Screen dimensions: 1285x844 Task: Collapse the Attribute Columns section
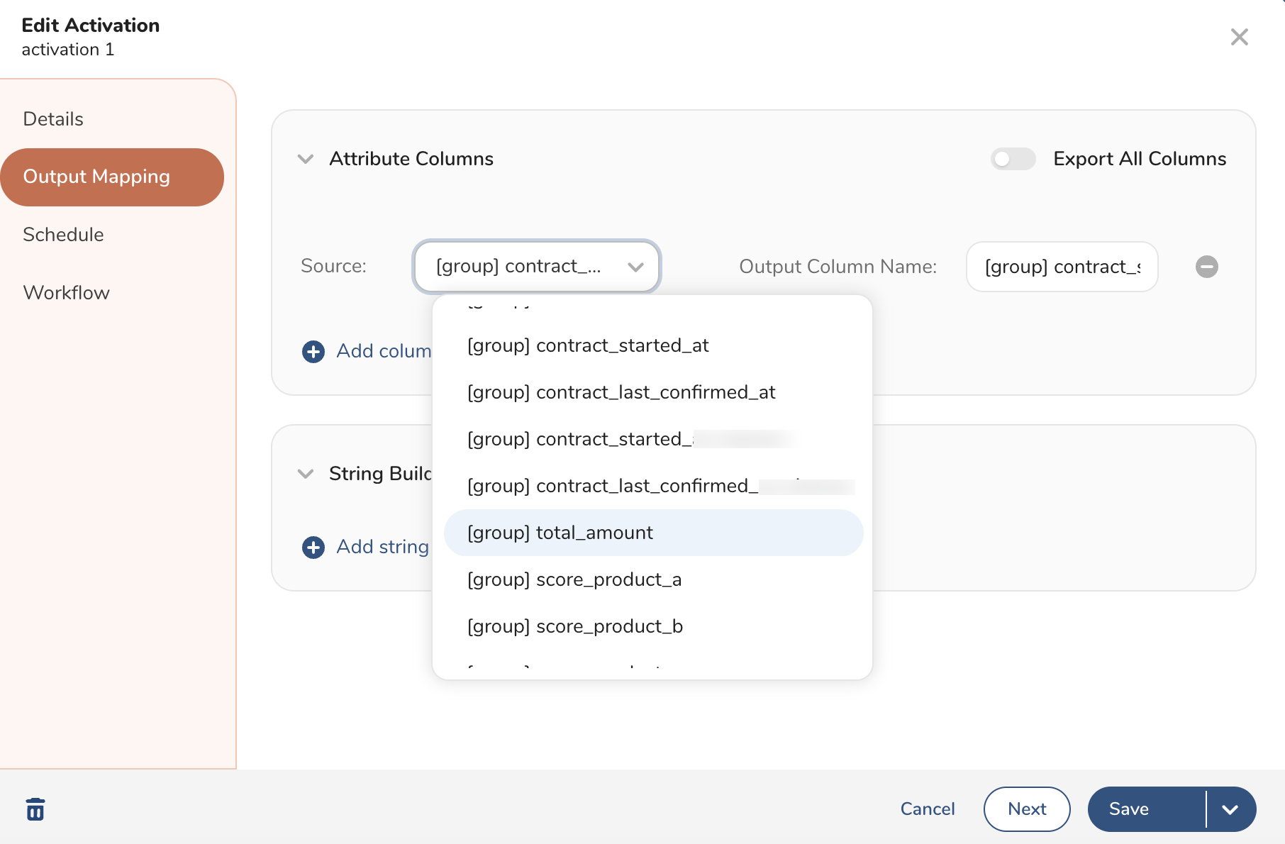pyautogui.click(x=306, y=159)
